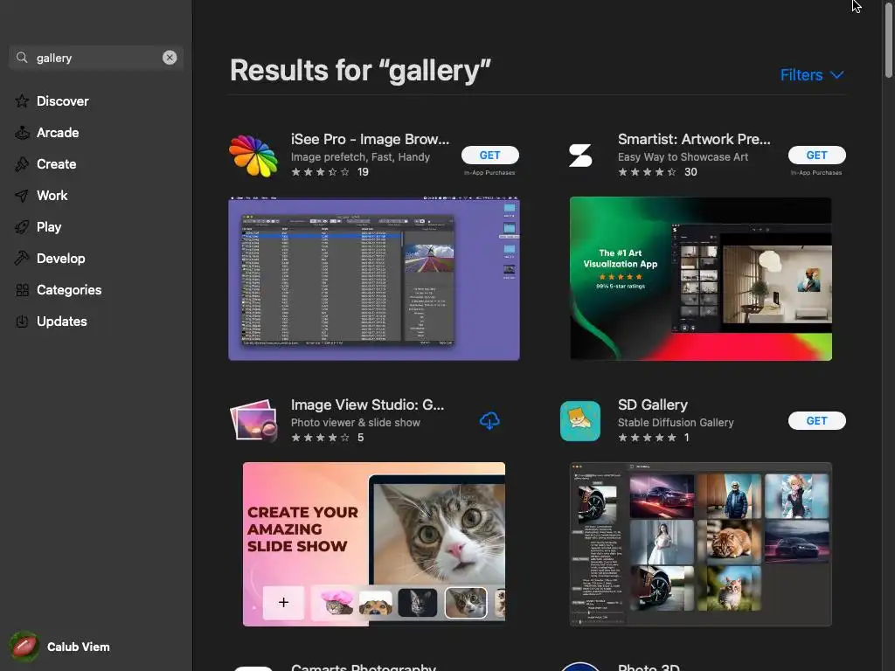Open Smartist: Artwork Pre... title
Screen dimensions: 895x671
(x=694, y=139)
